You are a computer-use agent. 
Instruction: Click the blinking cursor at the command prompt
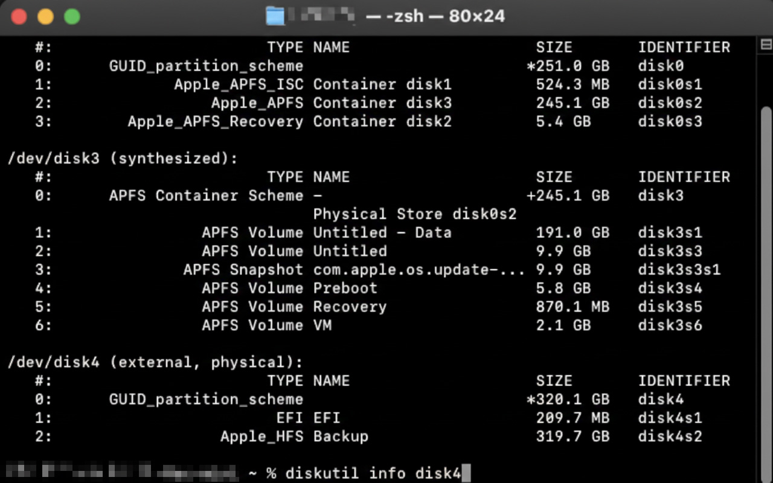466,473
